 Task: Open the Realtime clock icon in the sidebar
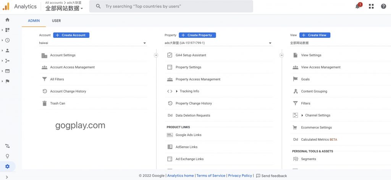[x=7, y=40]
